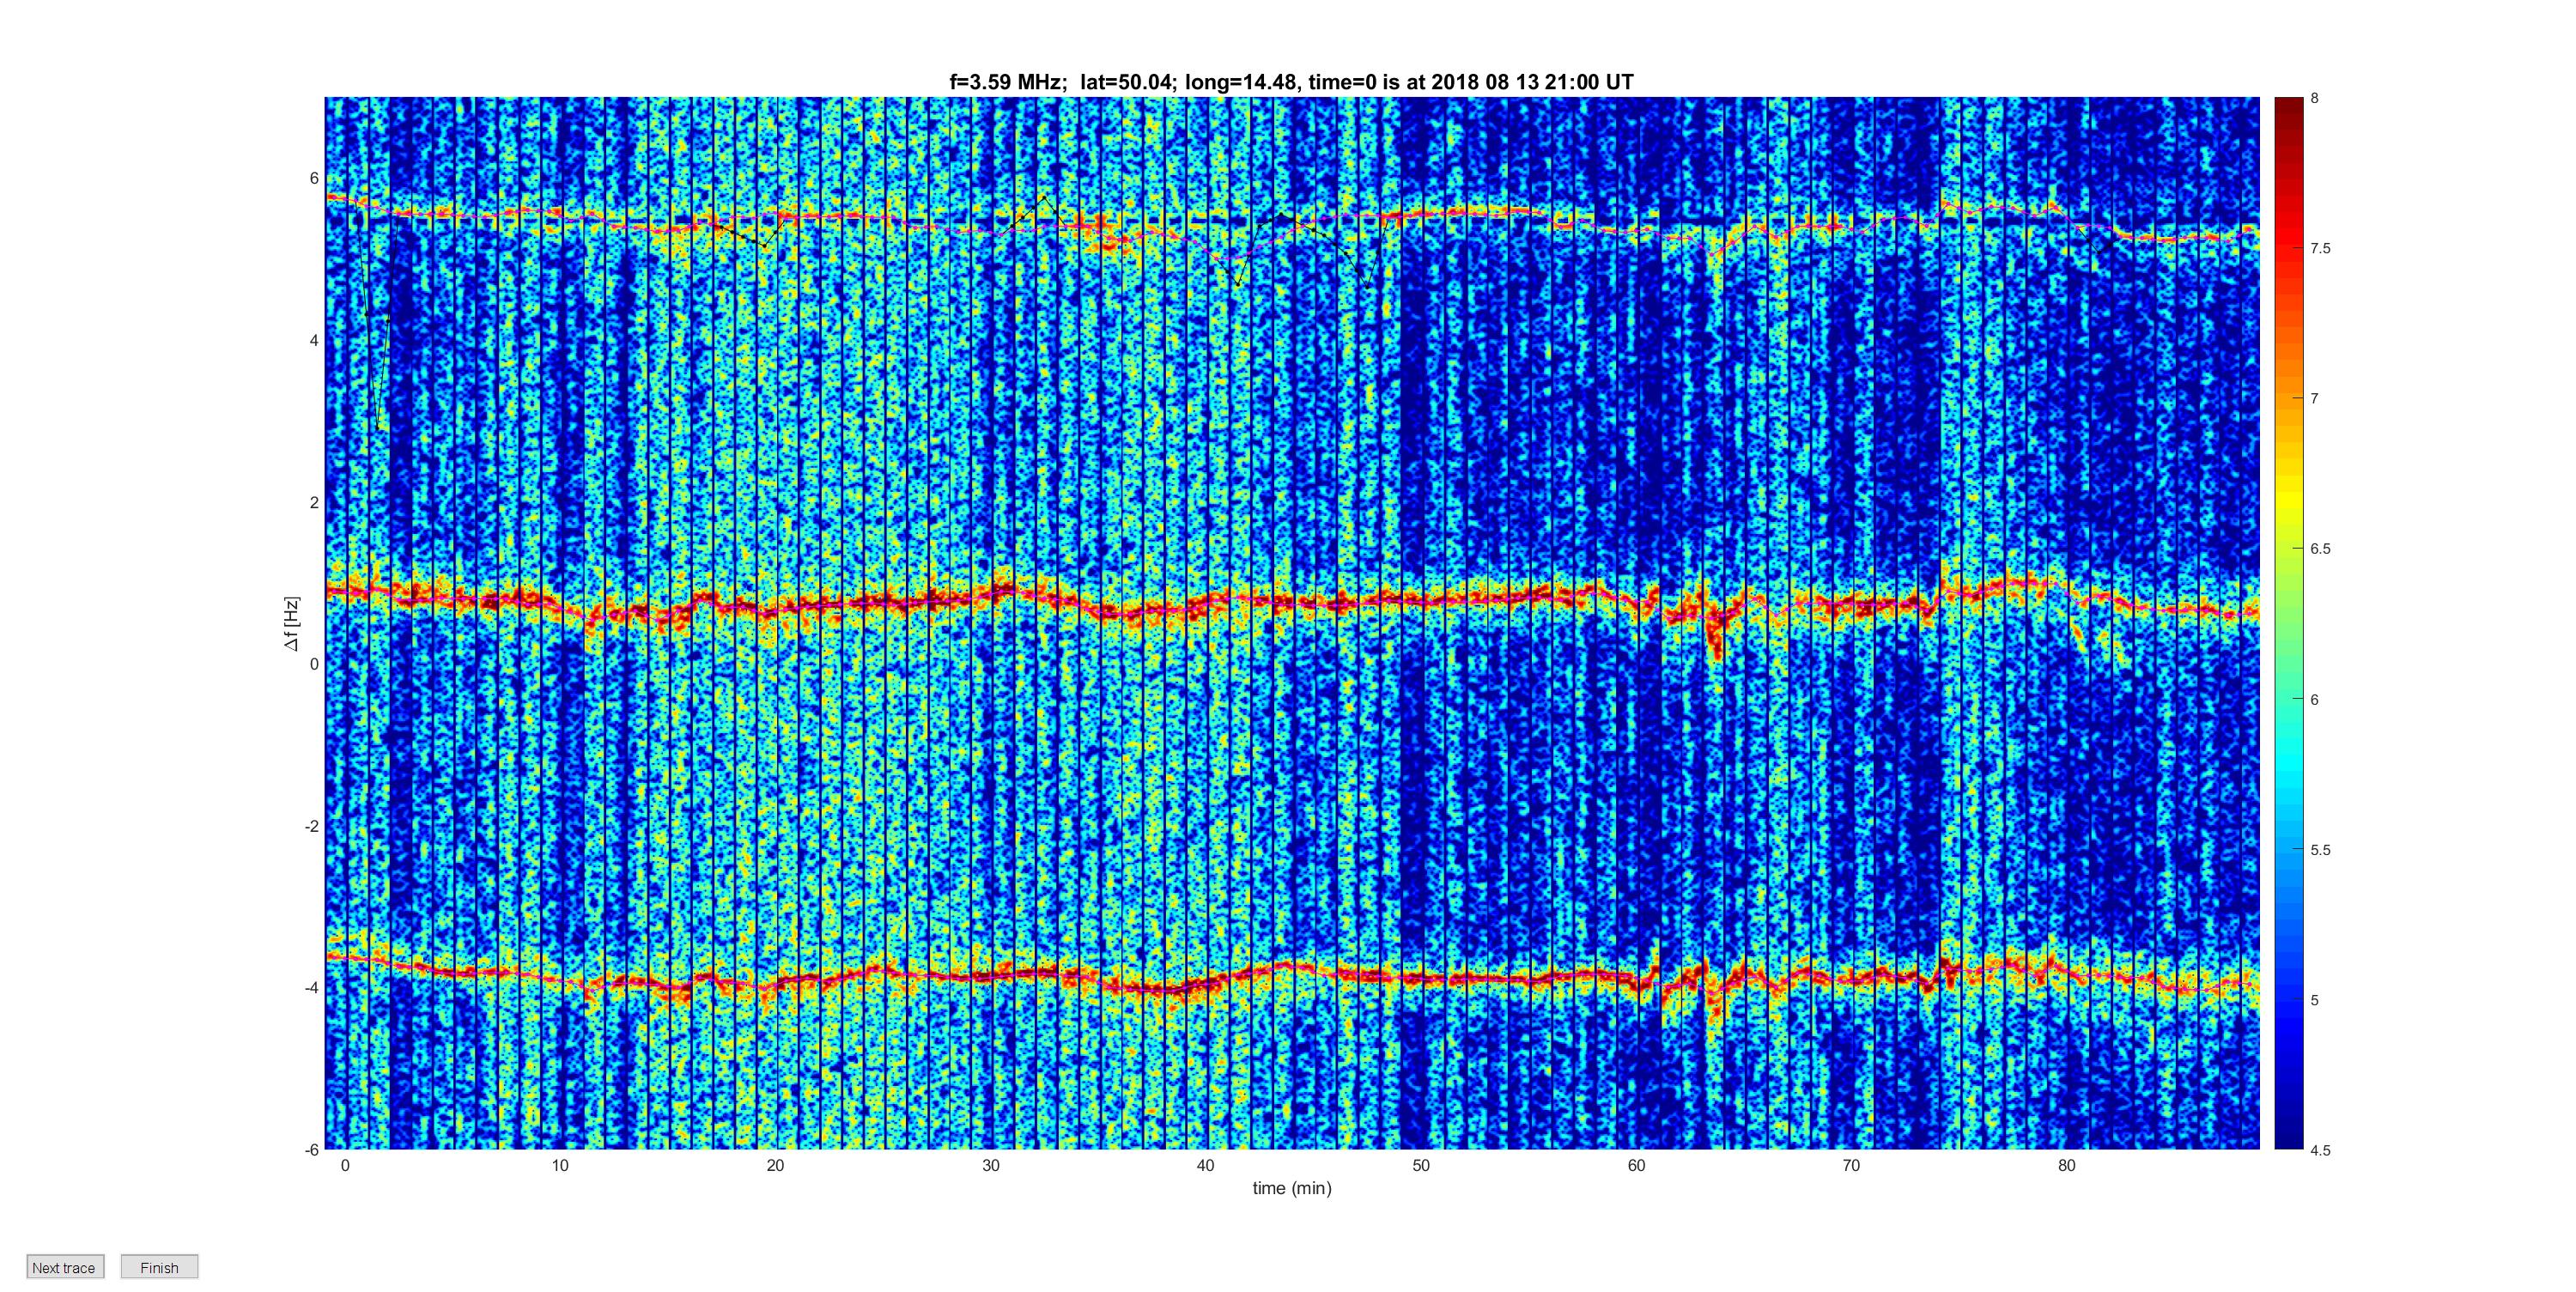
Task: Click colorbar tick label 7
Action: click(x=2314, y=398)
